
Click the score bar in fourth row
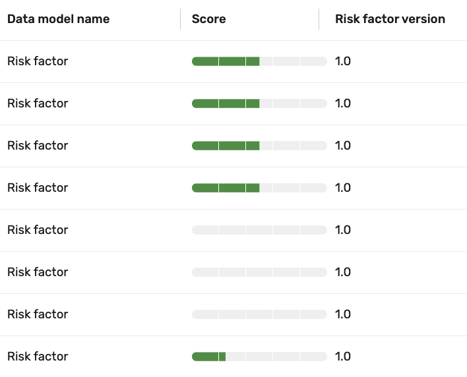point(259,188)
